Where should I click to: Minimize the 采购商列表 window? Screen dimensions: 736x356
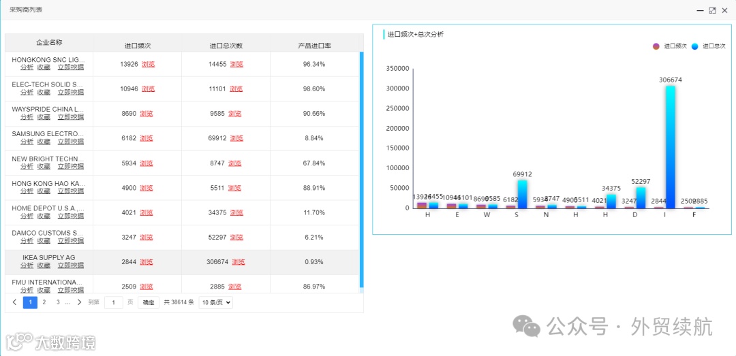[x=700, y=10]
